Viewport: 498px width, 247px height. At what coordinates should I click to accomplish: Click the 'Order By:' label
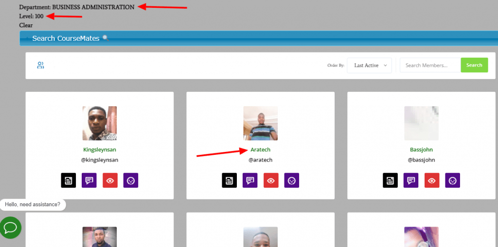click(x=336, y=66)
